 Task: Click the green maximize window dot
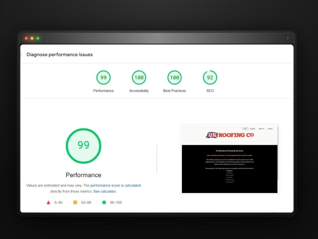(x=38, y=38)
